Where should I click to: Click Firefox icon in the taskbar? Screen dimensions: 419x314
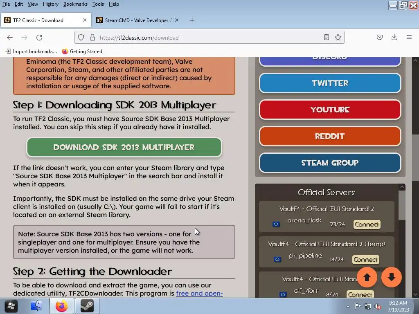pyautogui.click(x=62, y=306)
